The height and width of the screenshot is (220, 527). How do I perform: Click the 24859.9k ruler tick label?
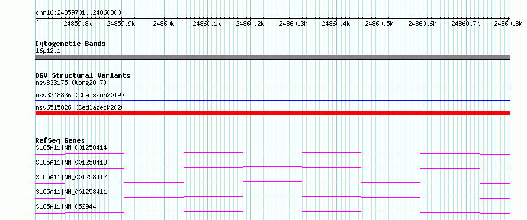[x=121, y=24]
